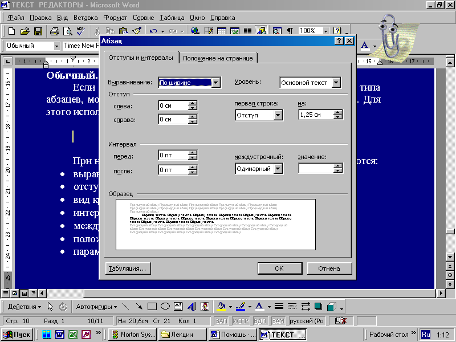Run the spelling check toolbar icon
Viewport: 456px width, 342px height.
(x=80, y=31)
